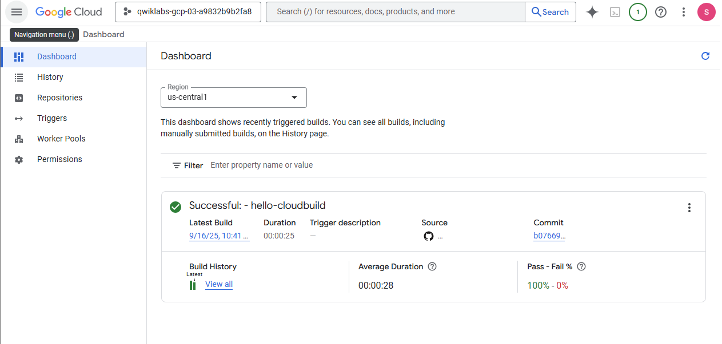Click the View all build history link
722x344 pixels.
tap(219, 284)
